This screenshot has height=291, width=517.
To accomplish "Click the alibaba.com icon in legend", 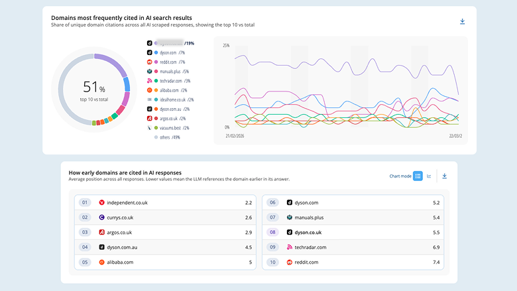I will [149, 90].
